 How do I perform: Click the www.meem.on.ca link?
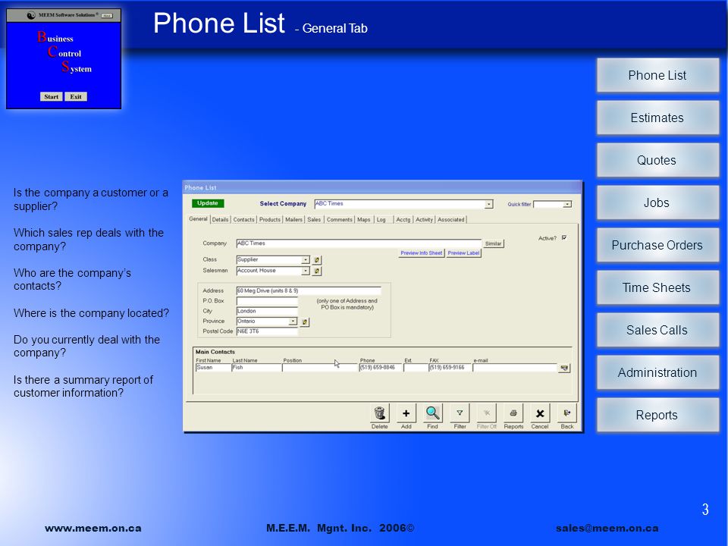[x=93, y=529]
